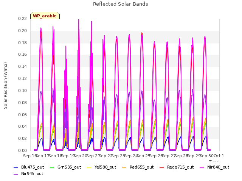Click the Reflected Solar Bands chart title
This screenshot has width=242, height=181.
[121, 4]
